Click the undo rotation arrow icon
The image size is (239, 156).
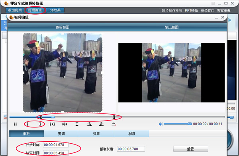[x=114, y=124]
